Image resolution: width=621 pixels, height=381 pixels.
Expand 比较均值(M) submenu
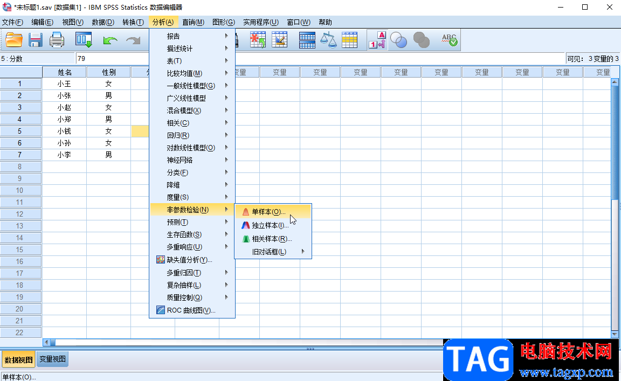coord(192,73)
